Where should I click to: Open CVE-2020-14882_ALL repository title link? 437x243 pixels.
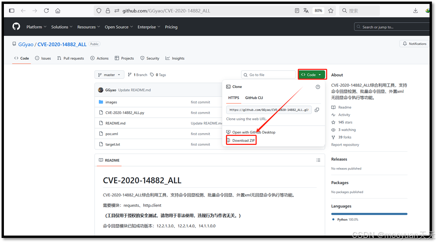click(x=62, y=44)
